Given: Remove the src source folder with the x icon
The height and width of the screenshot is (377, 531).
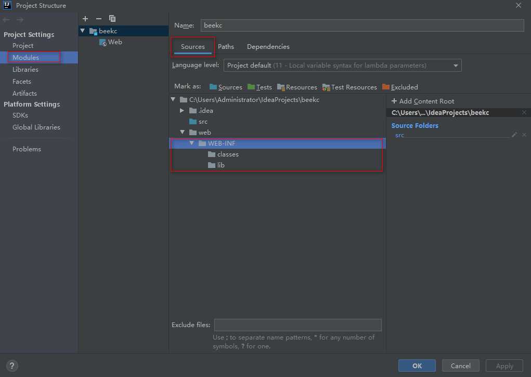Looking at the screenshot, I should point(524,135).
